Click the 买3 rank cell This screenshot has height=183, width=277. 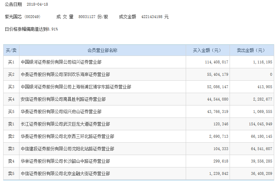coord(11,87)
